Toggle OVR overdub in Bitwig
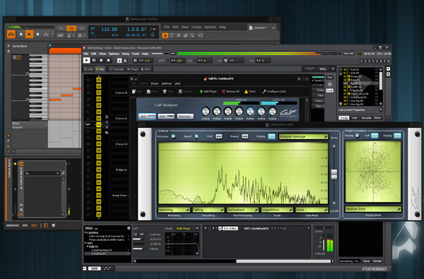424x279 pixels. click(x=60, y=35)
